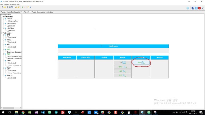Click the red minus toolbar icon
The width and height of the screenshot is (205, 115).
point(25,7)
